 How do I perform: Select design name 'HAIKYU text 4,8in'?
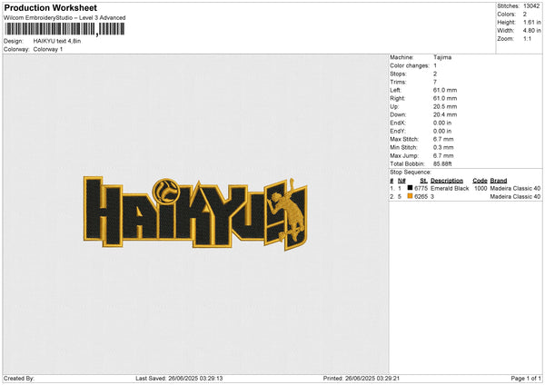click(57, 41)
